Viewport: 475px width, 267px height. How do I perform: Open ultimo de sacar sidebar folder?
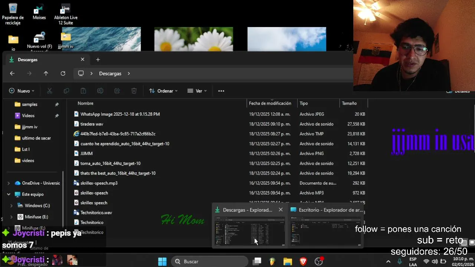[x=36, y=138]
